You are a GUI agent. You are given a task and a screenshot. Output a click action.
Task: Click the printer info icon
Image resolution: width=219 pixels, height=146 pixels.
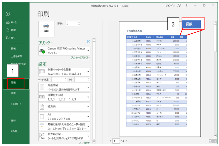point(89,42)
